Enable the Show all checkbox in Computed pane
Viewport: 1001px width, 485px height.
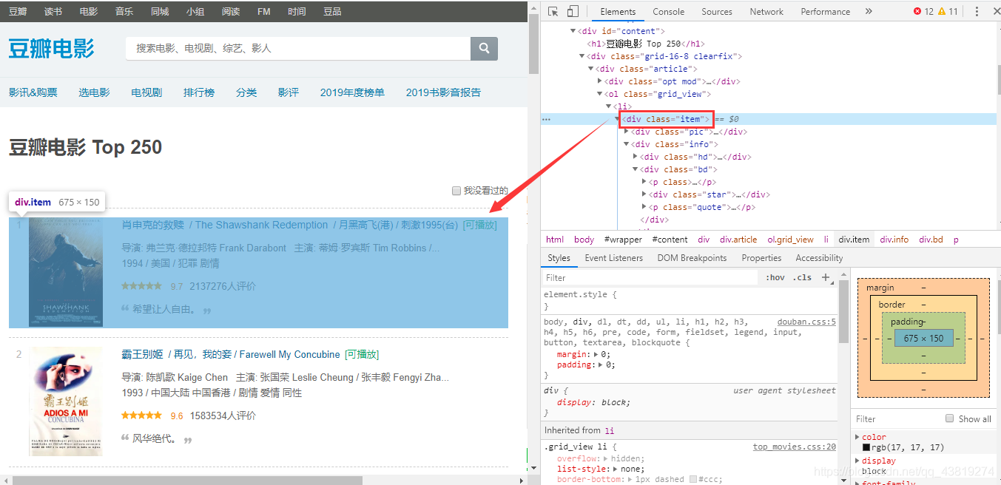click(x=950, y=418)
